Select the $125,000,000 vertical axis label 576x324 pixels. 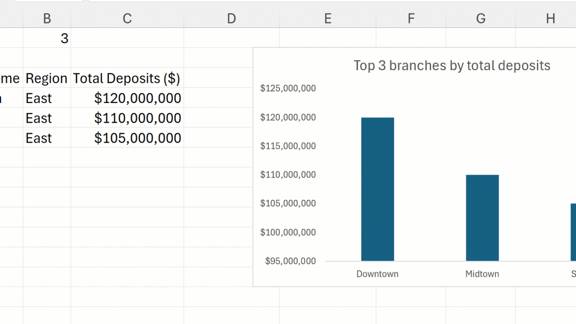pyautogui.click(x=288, y=88)
